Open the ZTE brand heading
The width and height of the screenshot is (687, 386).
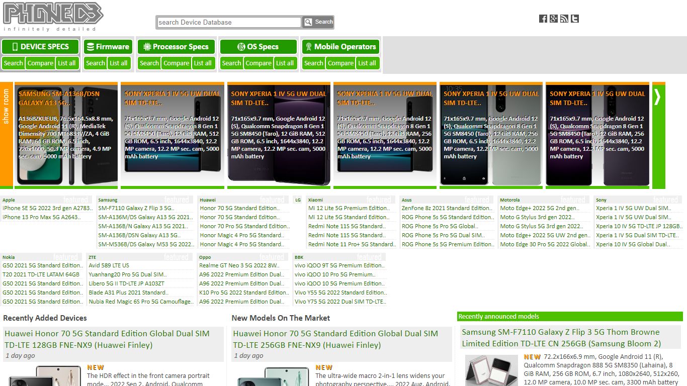pos(92,257)
